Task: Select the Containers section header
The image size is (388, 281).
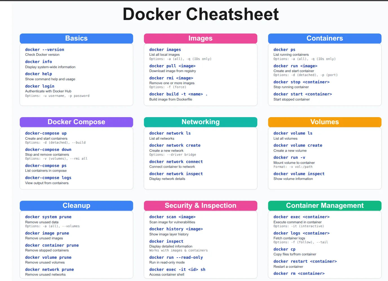Action: (x=325, y=38)
